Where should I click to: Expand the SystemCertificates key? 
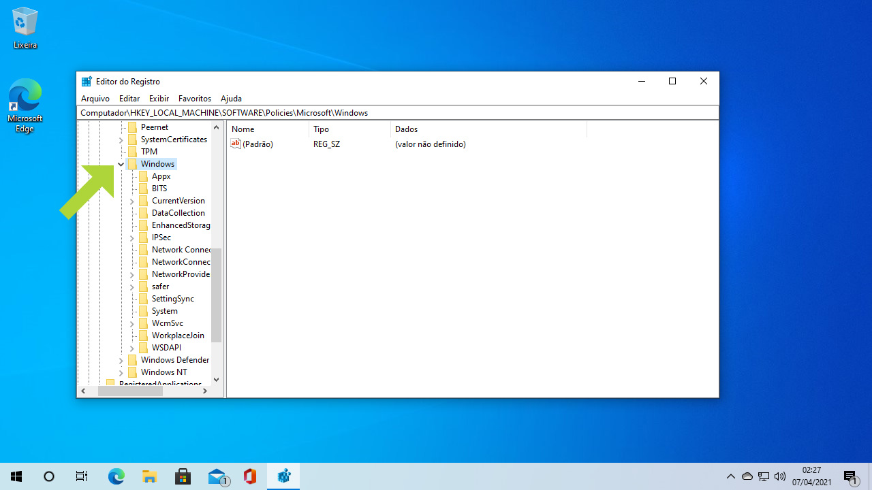click(x=121, y=140)
